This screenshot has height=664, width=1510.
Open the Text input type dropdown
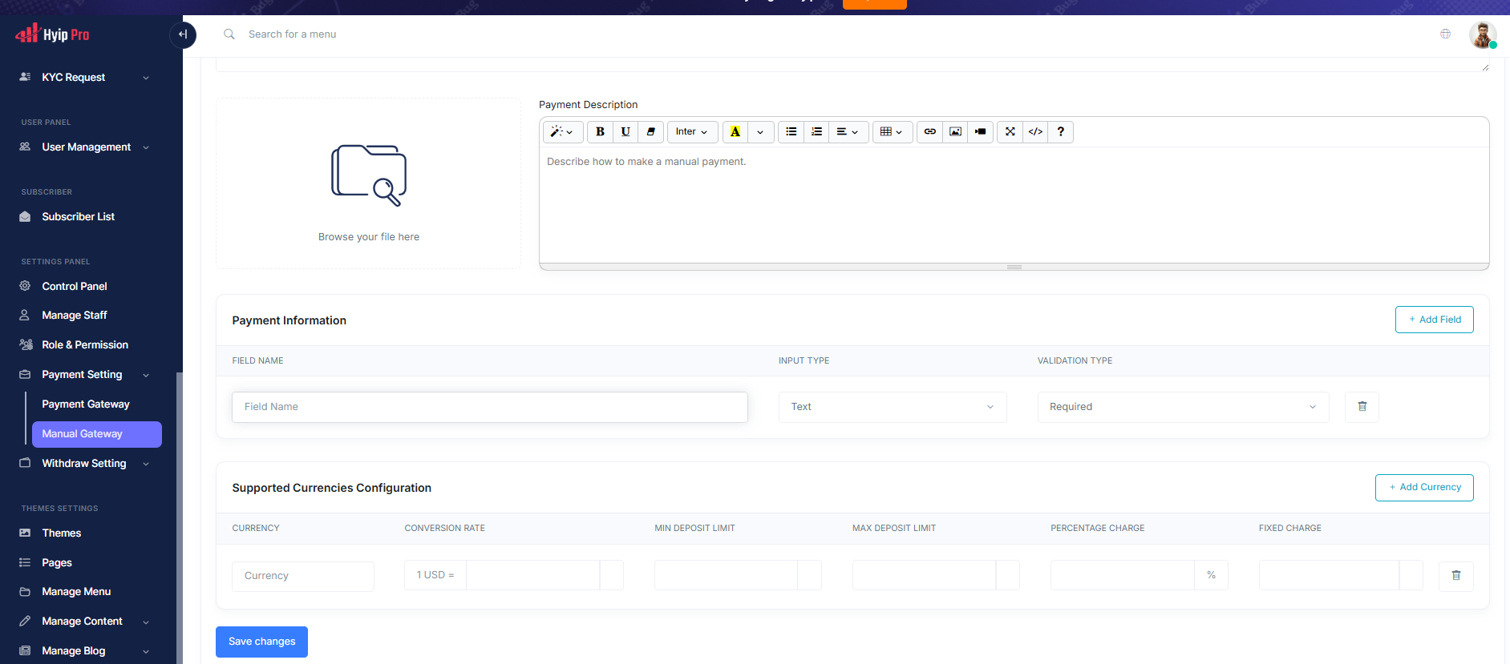(893, 407)
